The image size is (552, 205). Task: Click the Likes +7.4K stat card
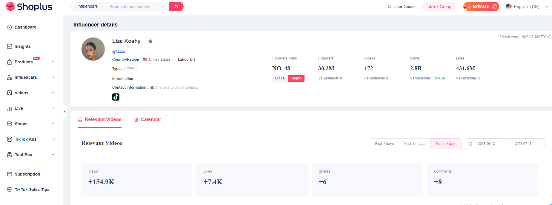[x=252, y=180]
